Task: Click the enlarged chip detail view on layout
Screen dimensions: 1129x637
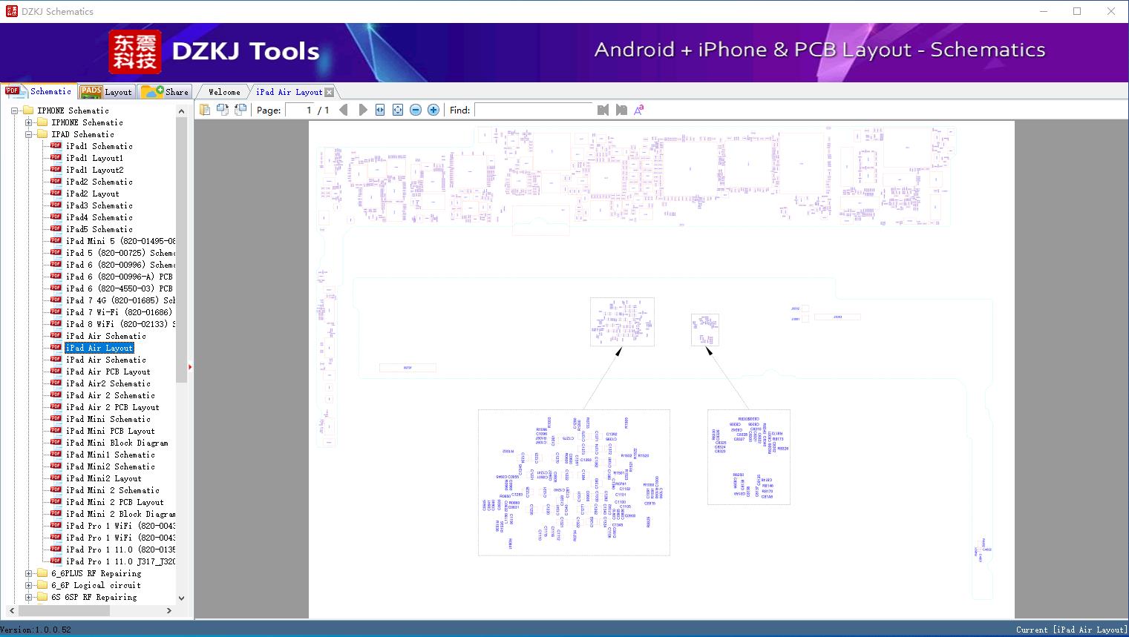Action: (574, 482)
